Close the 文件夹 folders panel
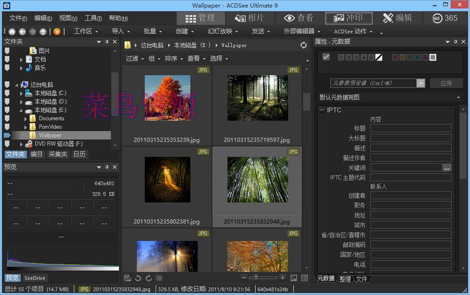470x295 pixels. pyautogui.click(x=114, y=41)
